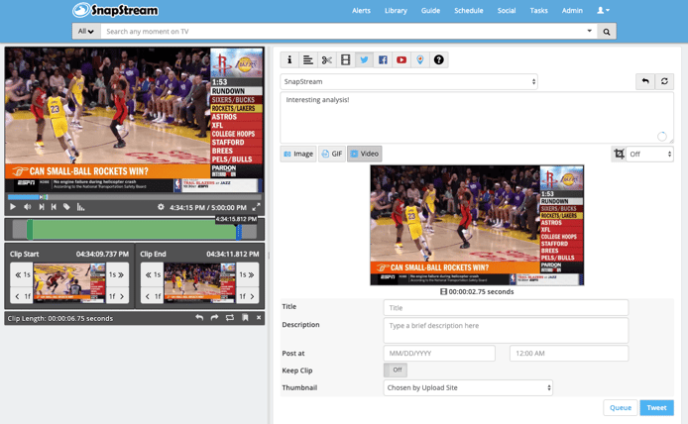The height and width of the screenshot is (424, 688).
Task: Open the Schedule menu
Action: 469,11
